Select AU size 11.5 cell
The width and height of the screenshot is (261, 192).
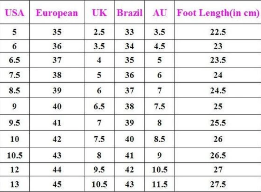coord(160,183)
